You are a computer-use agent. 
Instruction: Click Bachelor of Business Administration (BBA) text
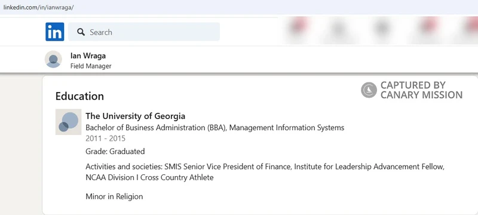156,128
